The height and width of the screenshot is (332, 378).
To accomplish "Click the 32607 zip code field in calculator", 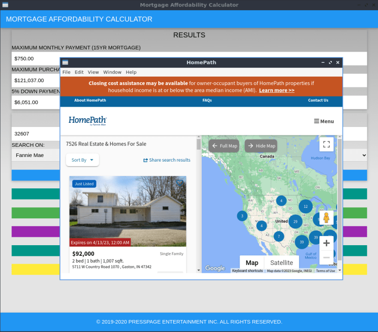I will point(36,134).
